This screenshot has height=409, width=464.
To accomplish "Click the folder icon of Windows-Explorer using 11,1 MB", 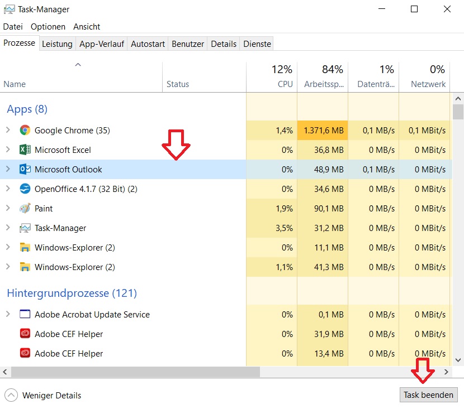I will 25,248.
